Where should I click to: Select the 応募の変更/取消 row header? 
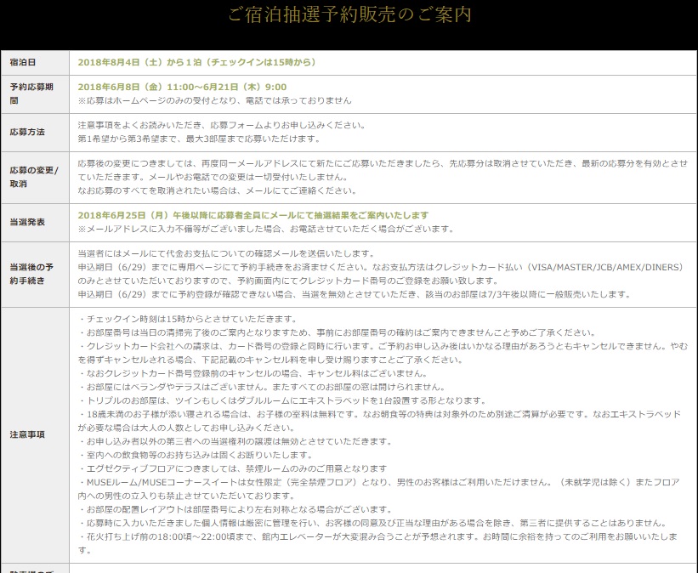(x=35, y=177)
